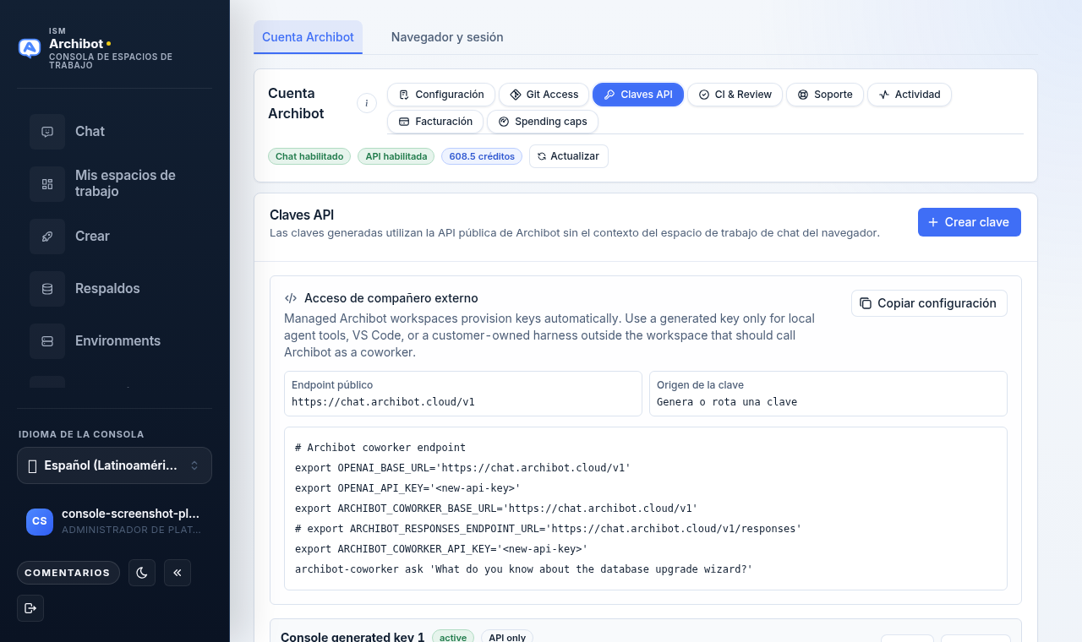The width and height of the screenshot is (1082, 642).
Task: Open the Actividad section
Action: pyautogui.click(x=910, y=95)
